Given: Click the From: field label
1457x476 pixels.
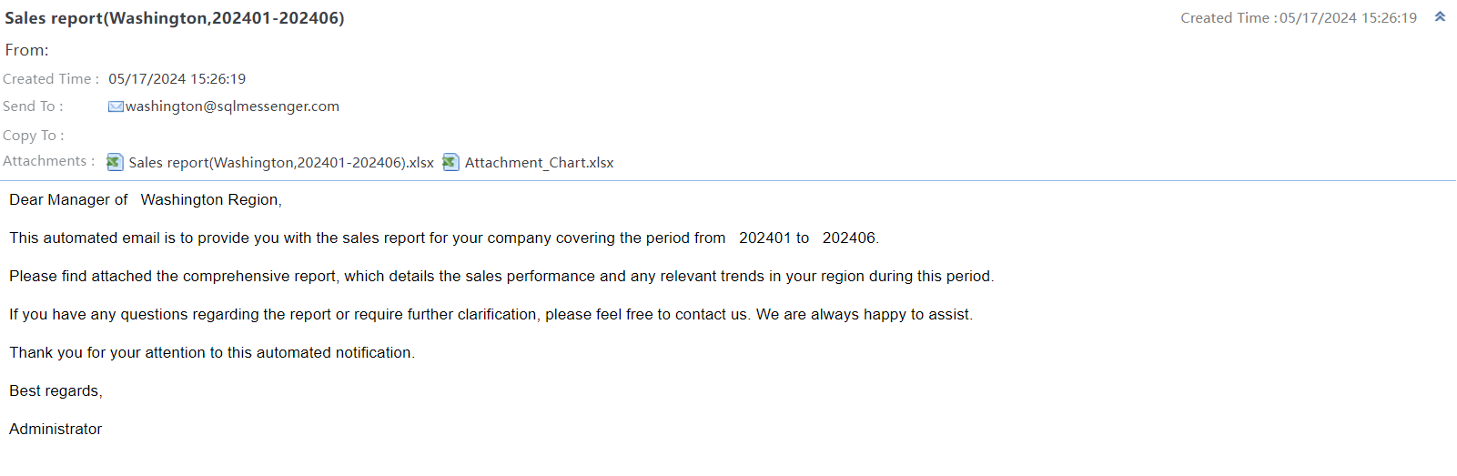Looking at the screenshot, I should (27, 51).
